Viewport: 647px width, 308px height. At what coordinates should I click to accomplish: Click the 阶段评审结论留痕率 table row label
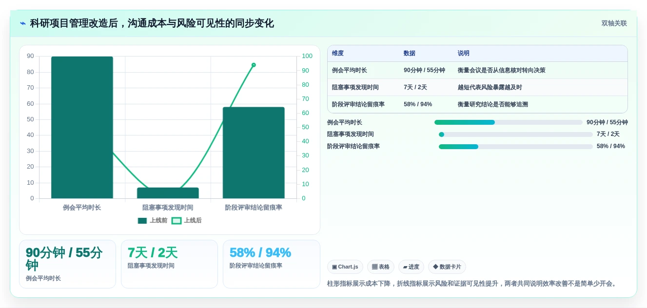coord(358,104)
